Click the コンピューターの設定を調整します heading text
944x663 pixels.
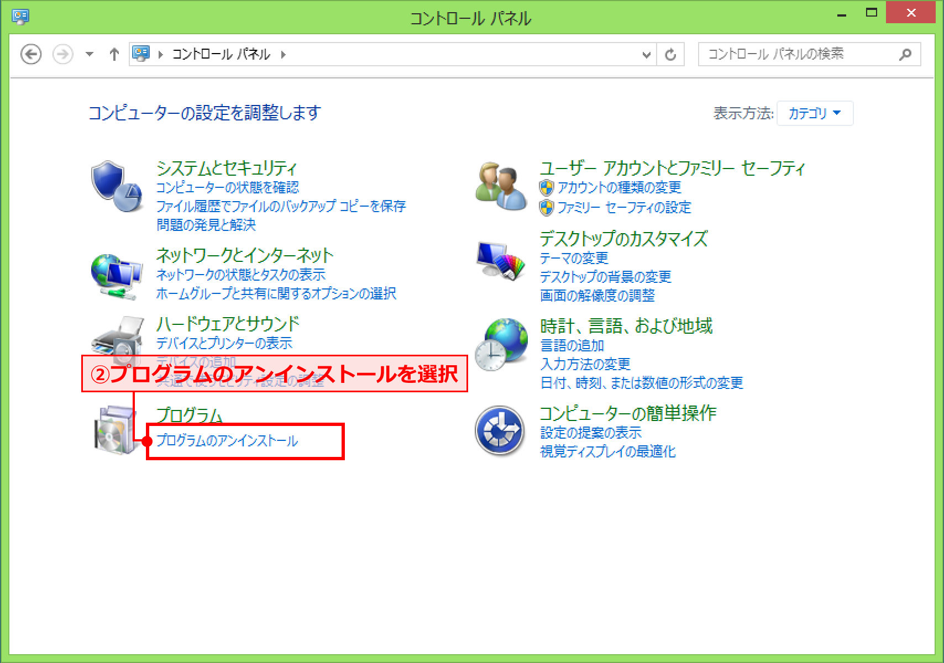point(205,113)
